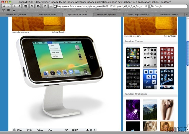Screen dimensions: 189x134
Task: Open the gear settings toolbar button
Action: coord(38,6)
